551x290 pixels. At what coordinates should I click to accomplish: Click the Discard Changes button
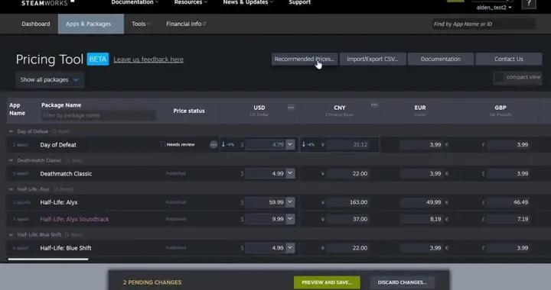[403, 282]
